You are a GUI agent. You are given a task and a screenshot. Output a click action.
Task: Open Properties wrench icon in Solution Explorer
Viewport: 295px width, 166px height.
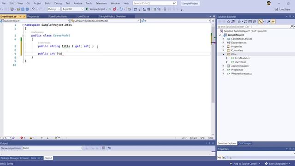[269, 22]
